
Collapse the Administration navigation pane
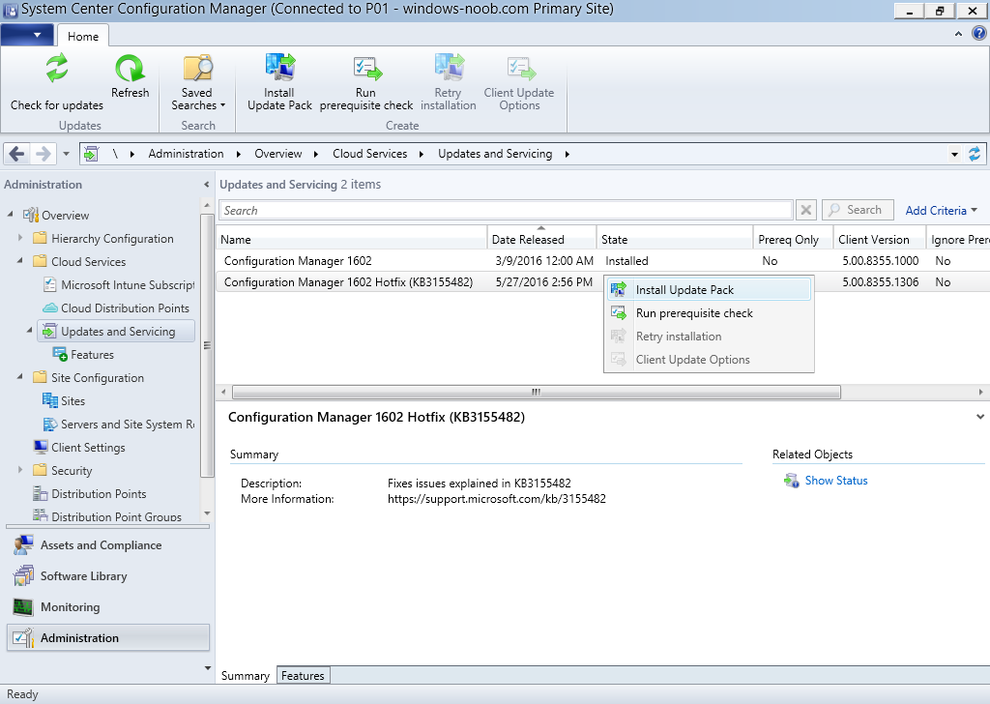coord(207,185)
